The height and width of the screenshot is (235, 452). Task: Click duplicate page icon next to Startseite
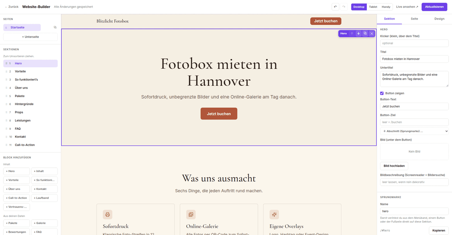pyautogui.click(x=55, y=27)
